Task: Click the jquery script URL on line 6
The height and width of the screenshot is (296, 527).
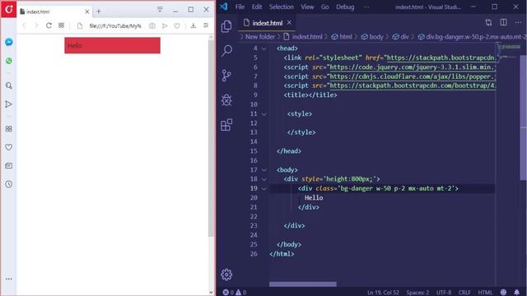Action: 413,67
